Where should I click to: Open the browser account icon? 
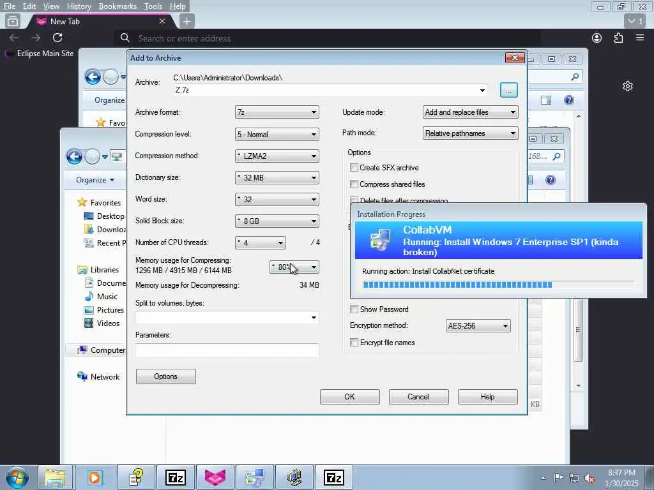597,38
